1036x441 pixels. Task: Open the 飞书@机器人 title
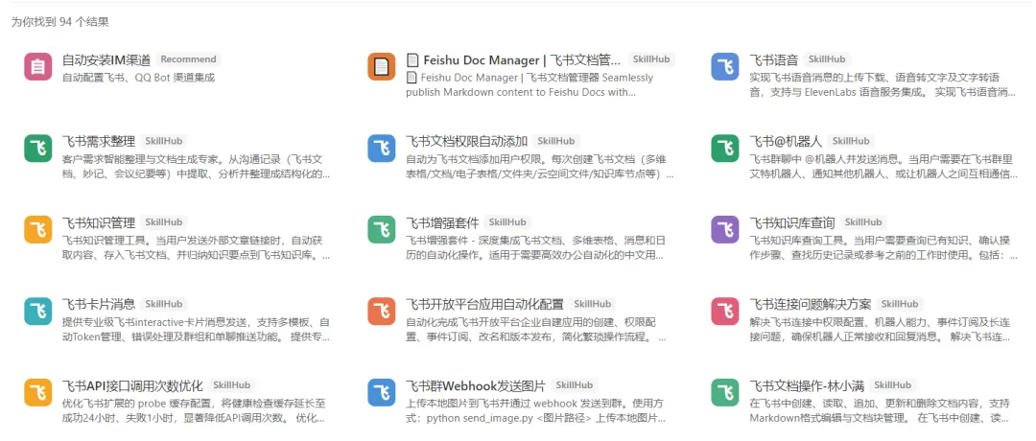point(786,141)
